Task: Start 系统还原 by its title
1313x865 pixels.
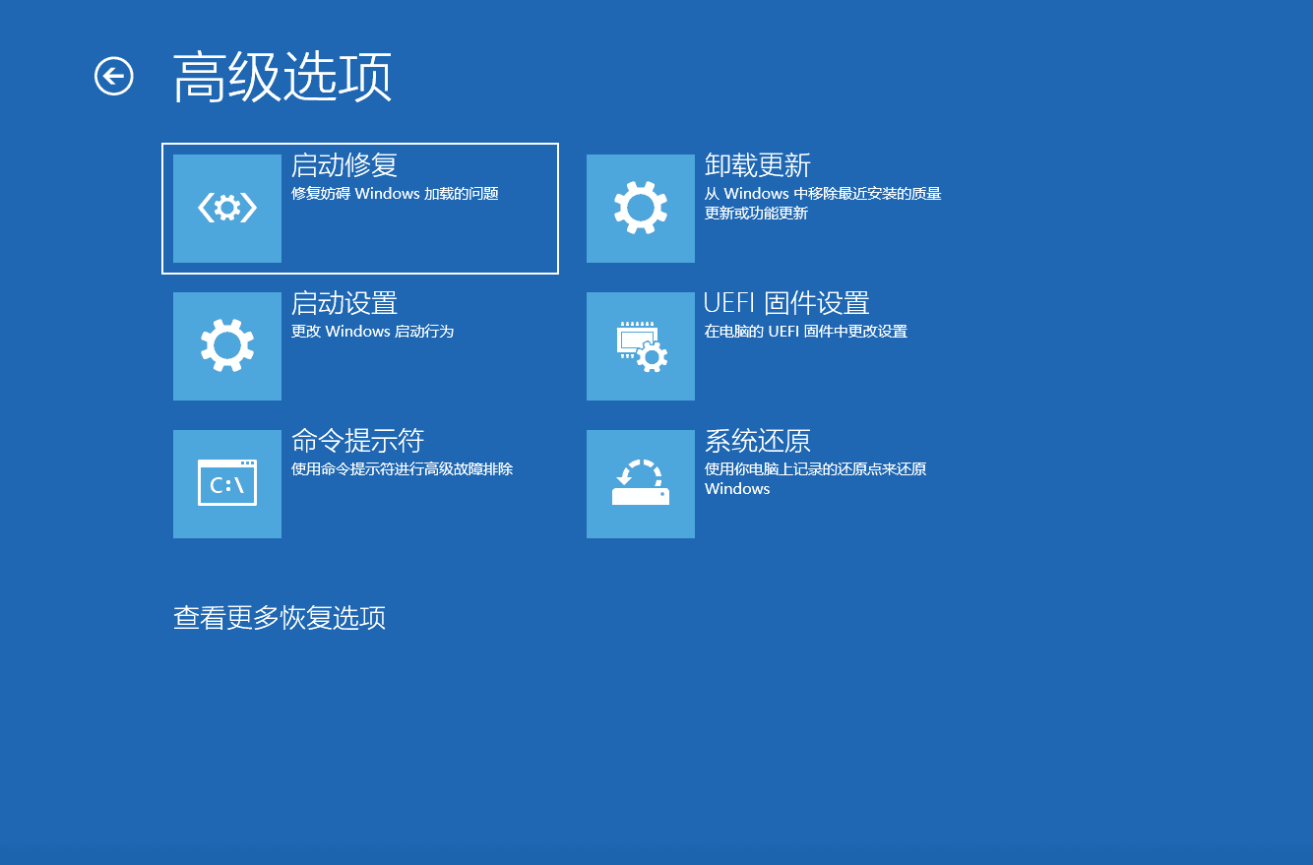Action: click(758, 441)
